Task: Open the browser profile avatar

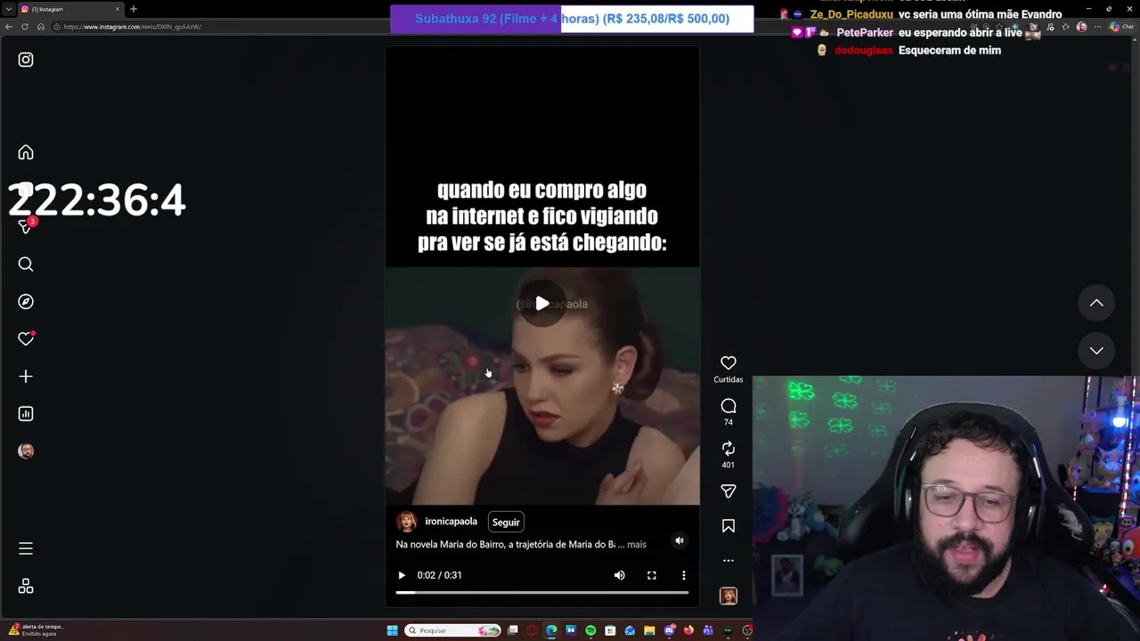Action: 1081,27
